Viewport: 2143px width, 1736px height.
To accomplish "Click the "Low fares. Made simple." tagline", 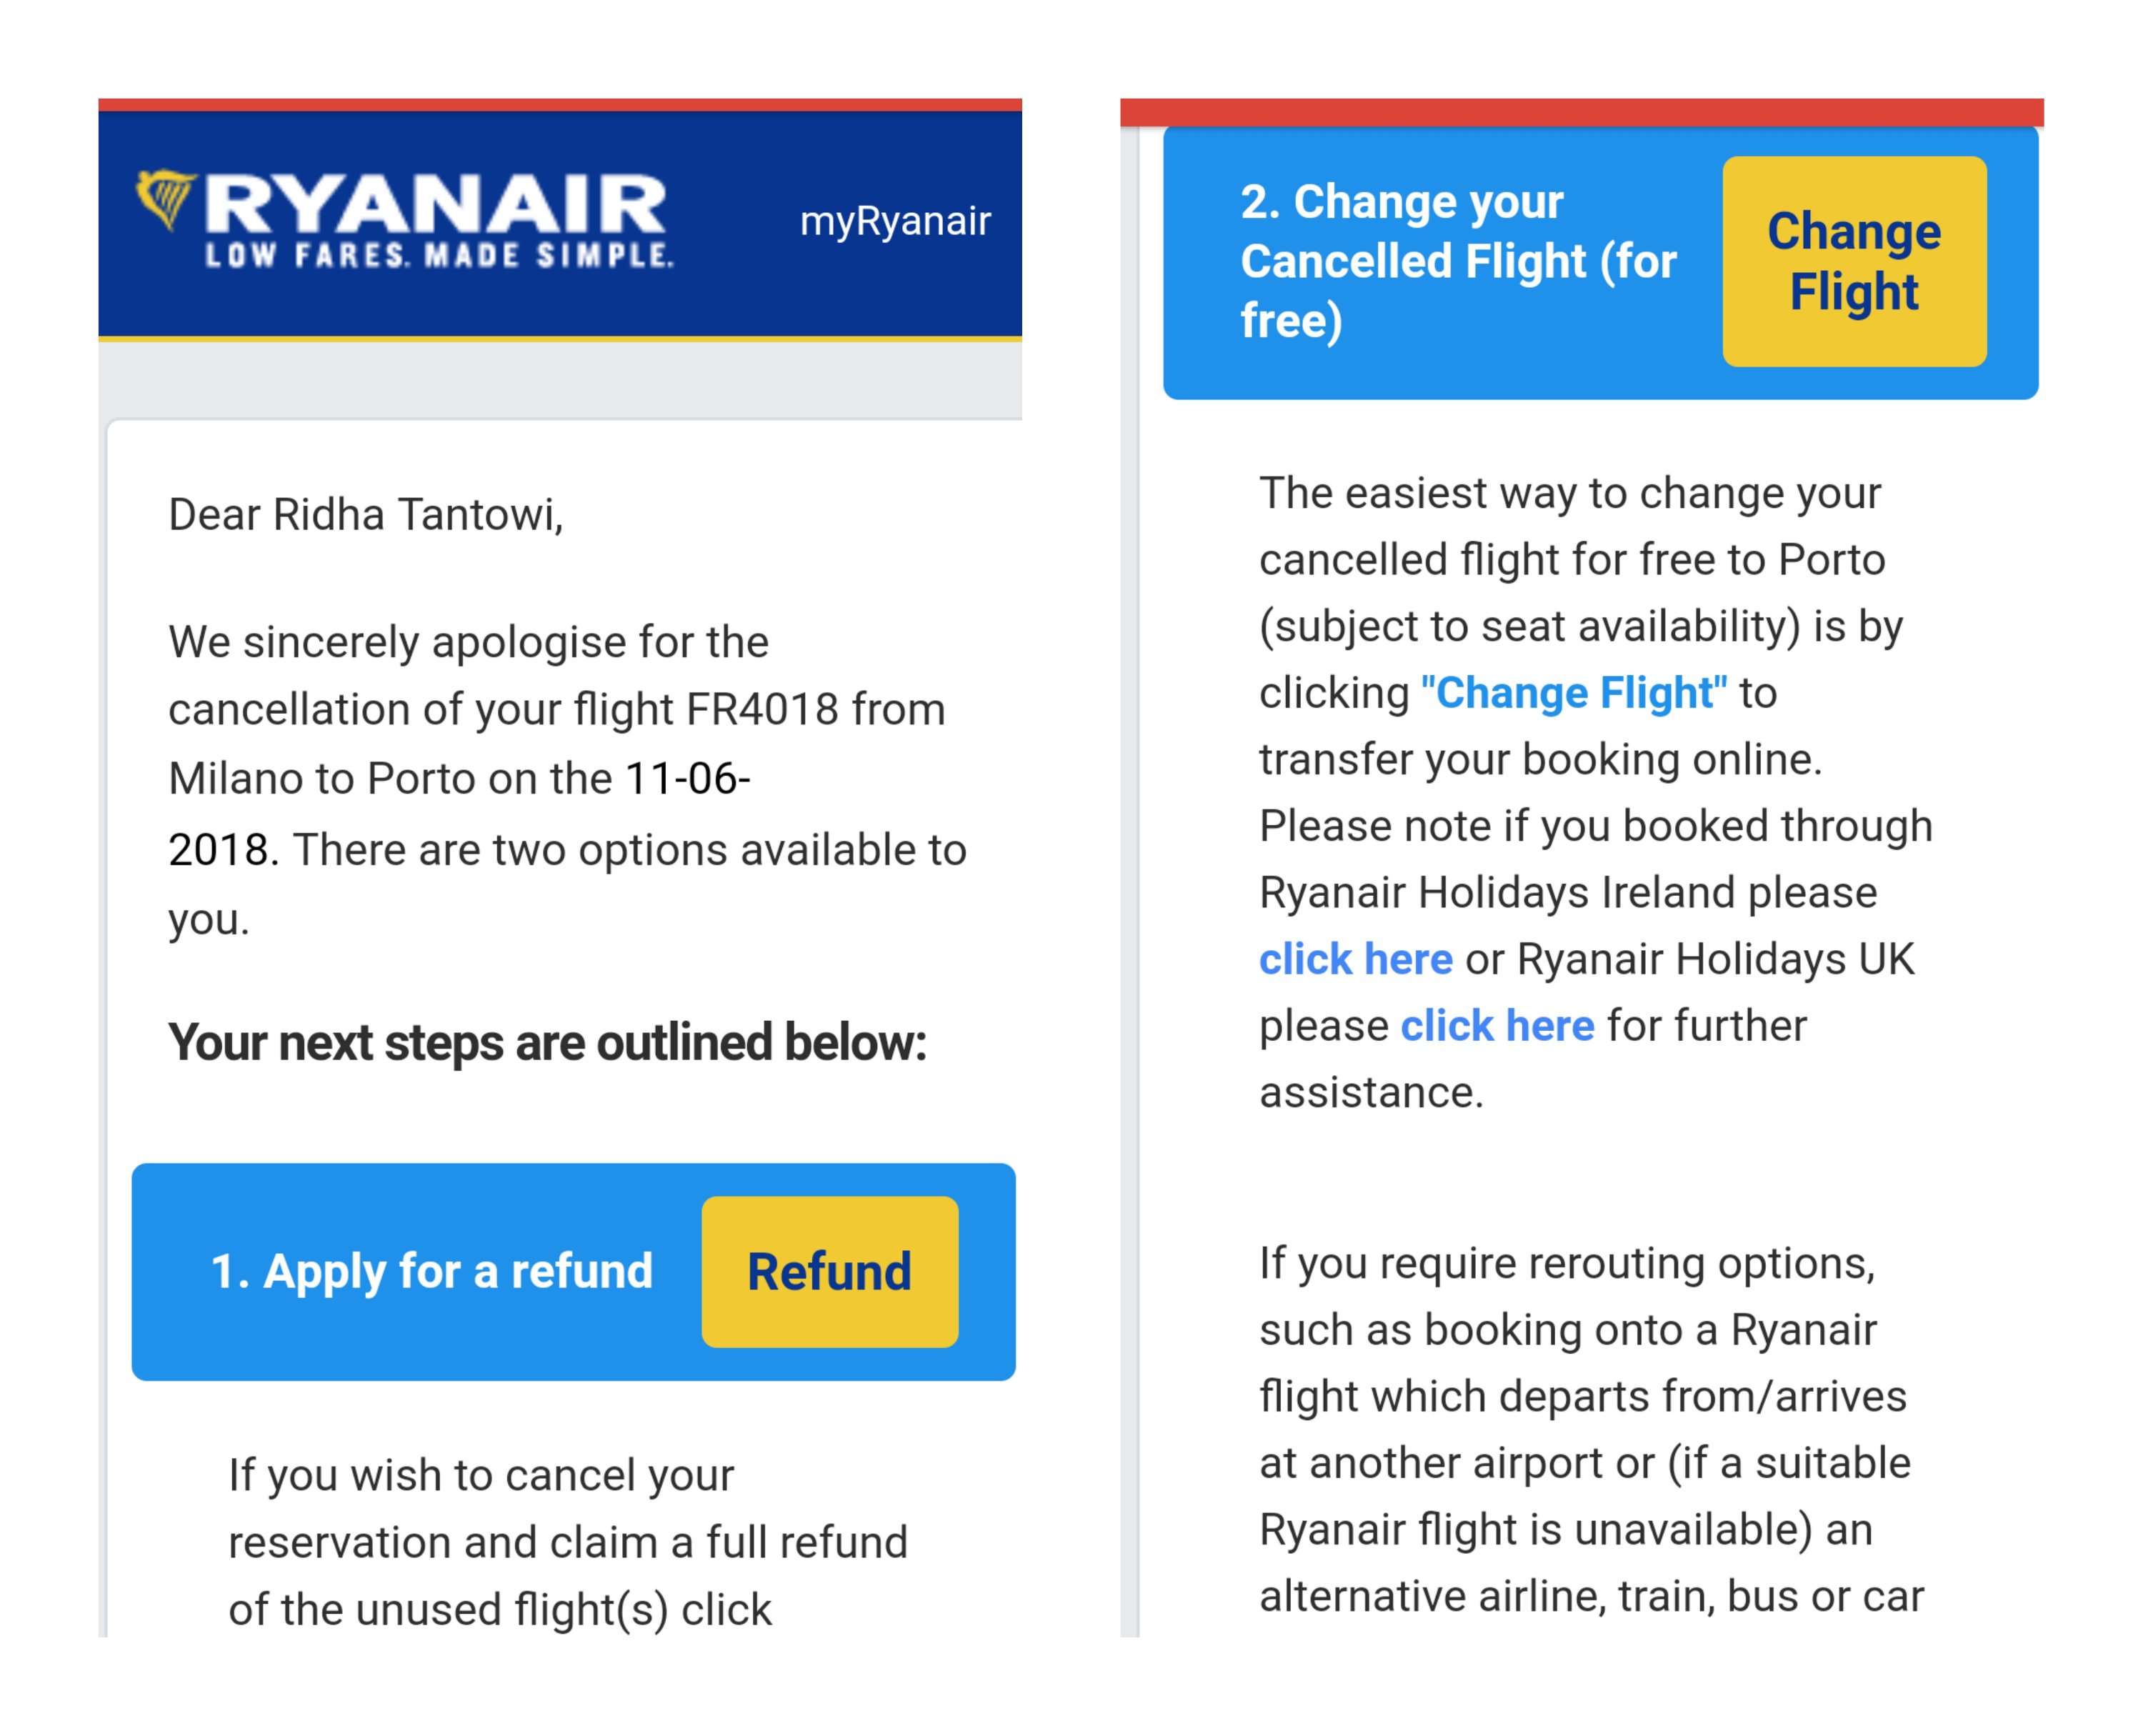I will click(439, 256).
